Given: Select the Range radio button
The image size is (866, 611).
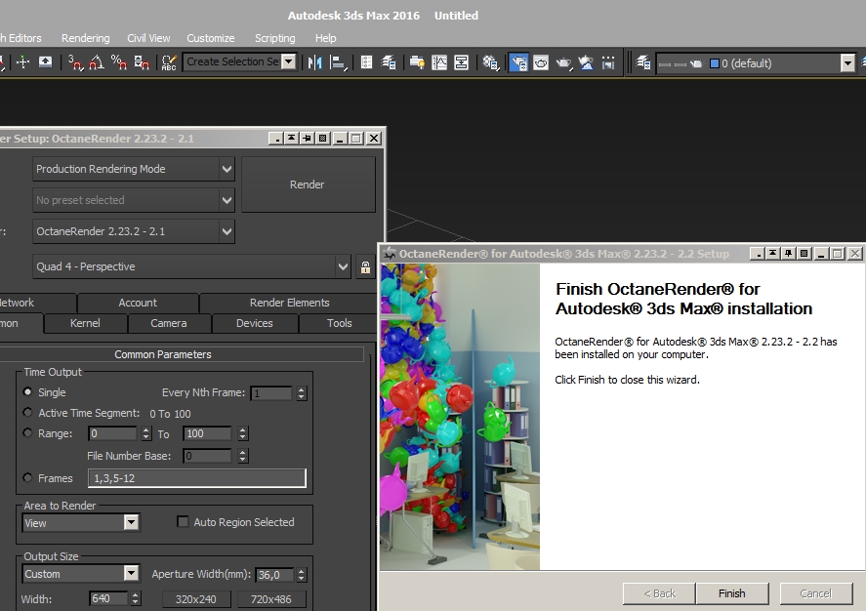Looking at the screenshot, I should 27,432.
